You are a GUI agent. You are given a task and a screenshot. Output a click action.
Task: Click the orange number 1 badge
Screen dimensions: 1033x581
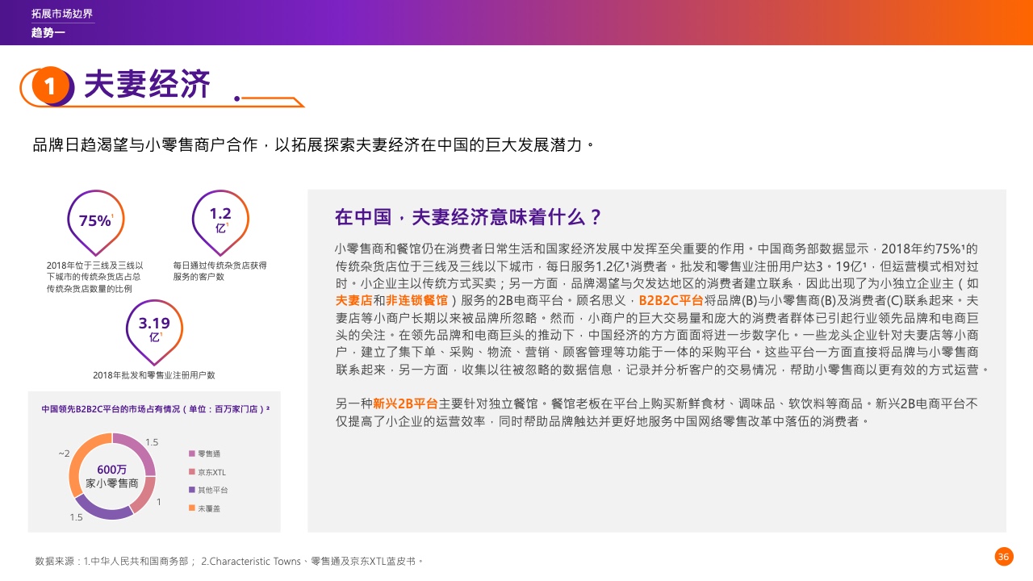(50, 86)
